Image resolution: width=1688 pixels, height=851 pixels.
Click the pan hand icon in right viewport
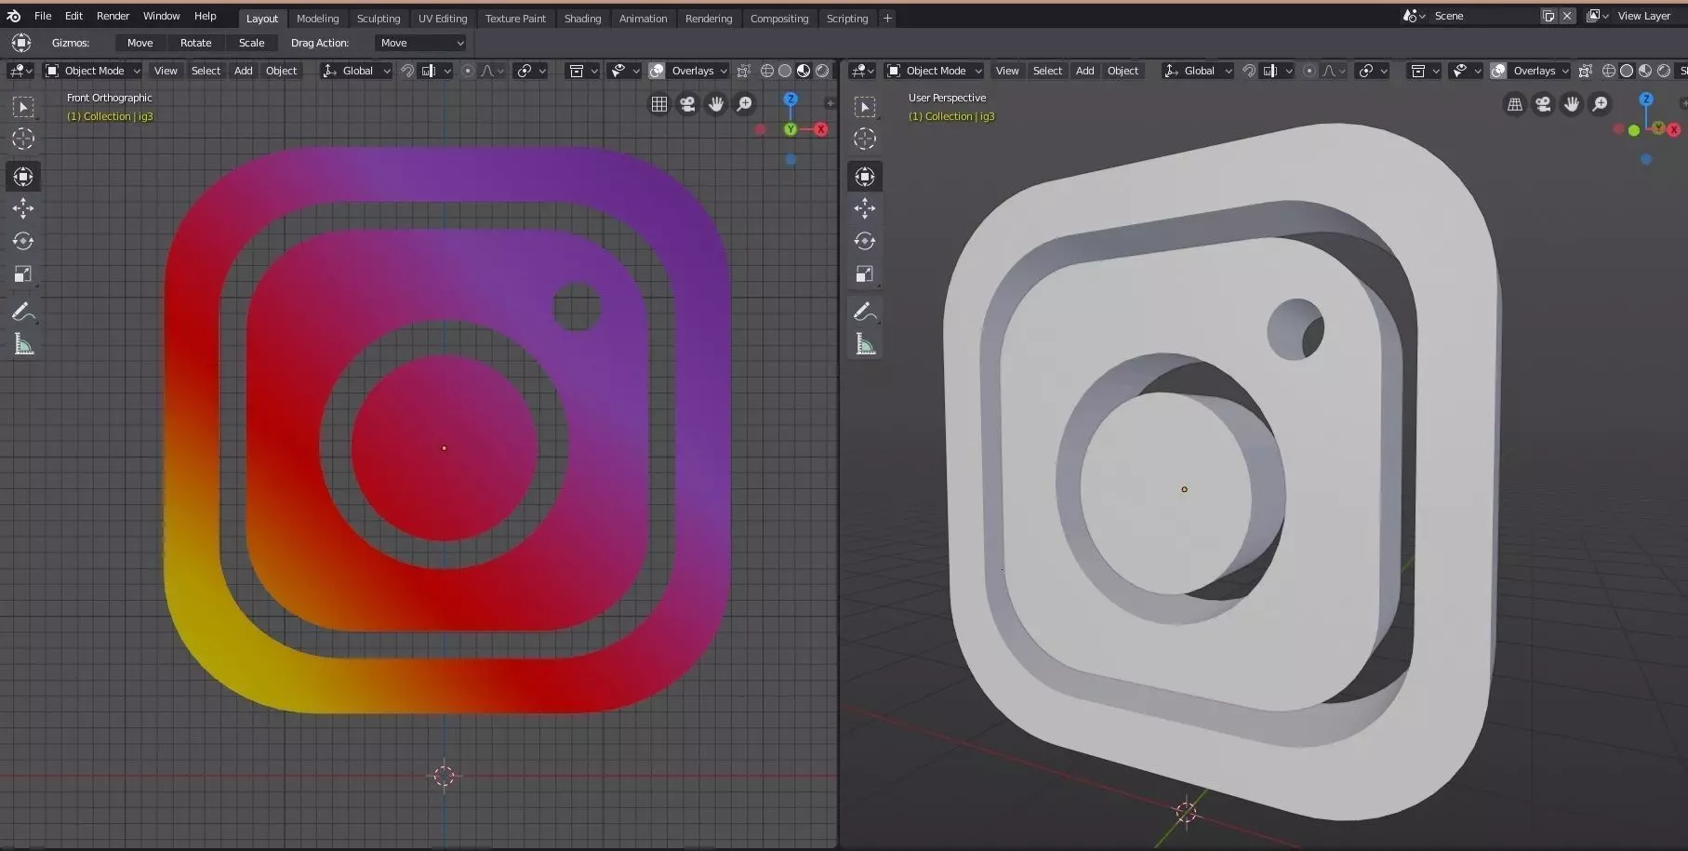(1572, 104)
